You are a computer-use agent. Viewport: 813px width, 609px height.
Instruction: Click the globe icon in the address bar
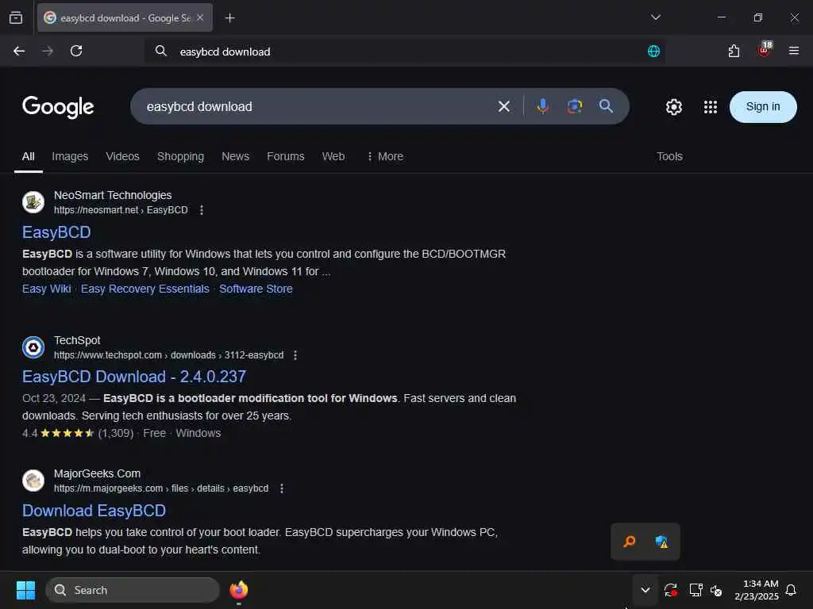point(653,51)
